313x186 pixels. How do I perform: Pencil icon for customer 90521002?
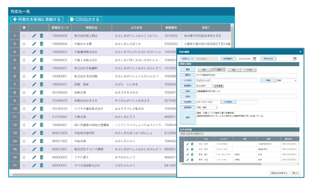34,141
